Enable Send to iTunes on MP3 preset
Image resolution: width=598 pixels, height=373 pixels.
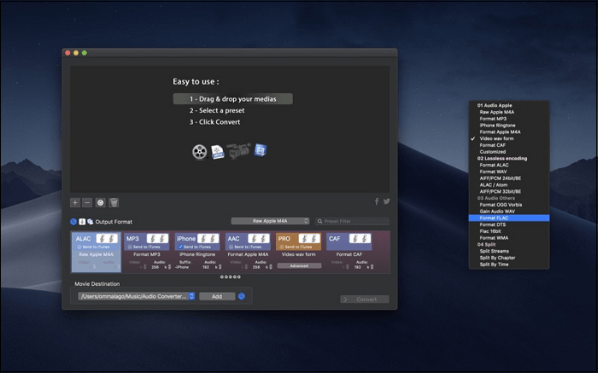[x=128, y=247]
